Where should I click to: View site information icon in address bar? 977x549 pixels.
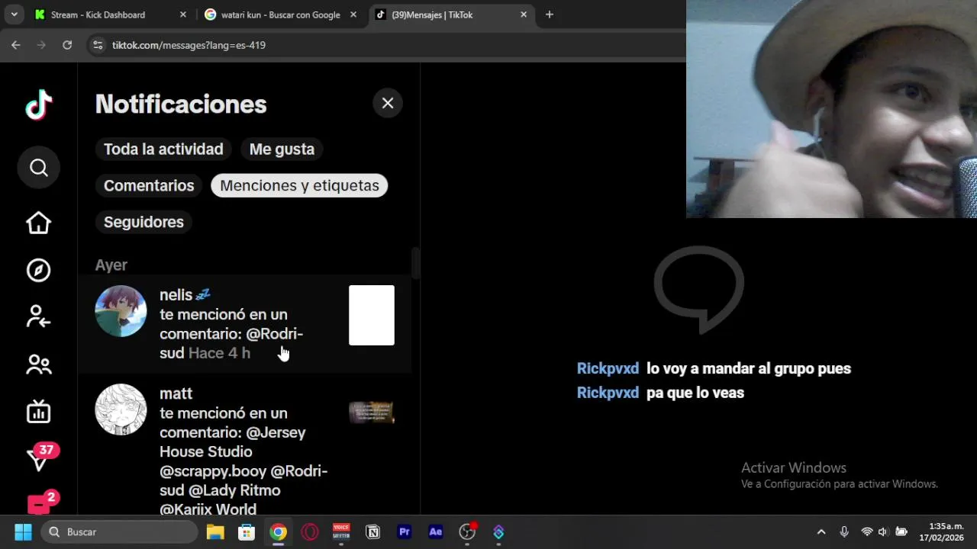pos(98,45)
